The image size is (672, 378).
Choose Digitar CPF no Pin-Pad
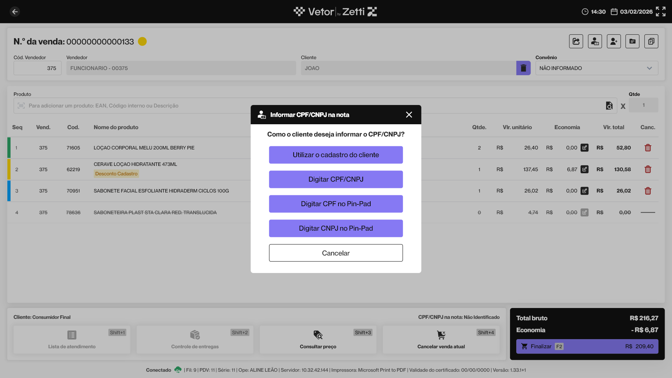pos(336,204)
